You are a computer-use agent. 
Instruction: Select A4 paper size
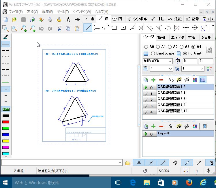pos(194,47)
